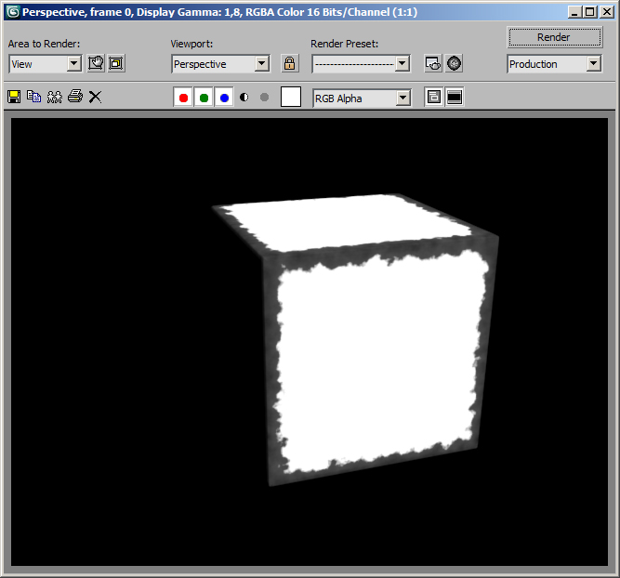Click the white color swatch
The height and width of the screenshot is (578, 620).
click(x=291, y=98)
